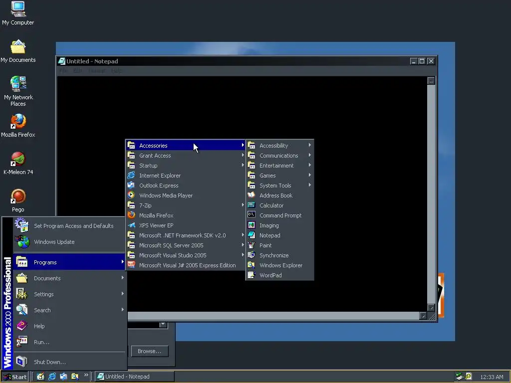The image size is (511, 383).
Task: Expand the Accessibility submenu arrow
Action: 309,145
